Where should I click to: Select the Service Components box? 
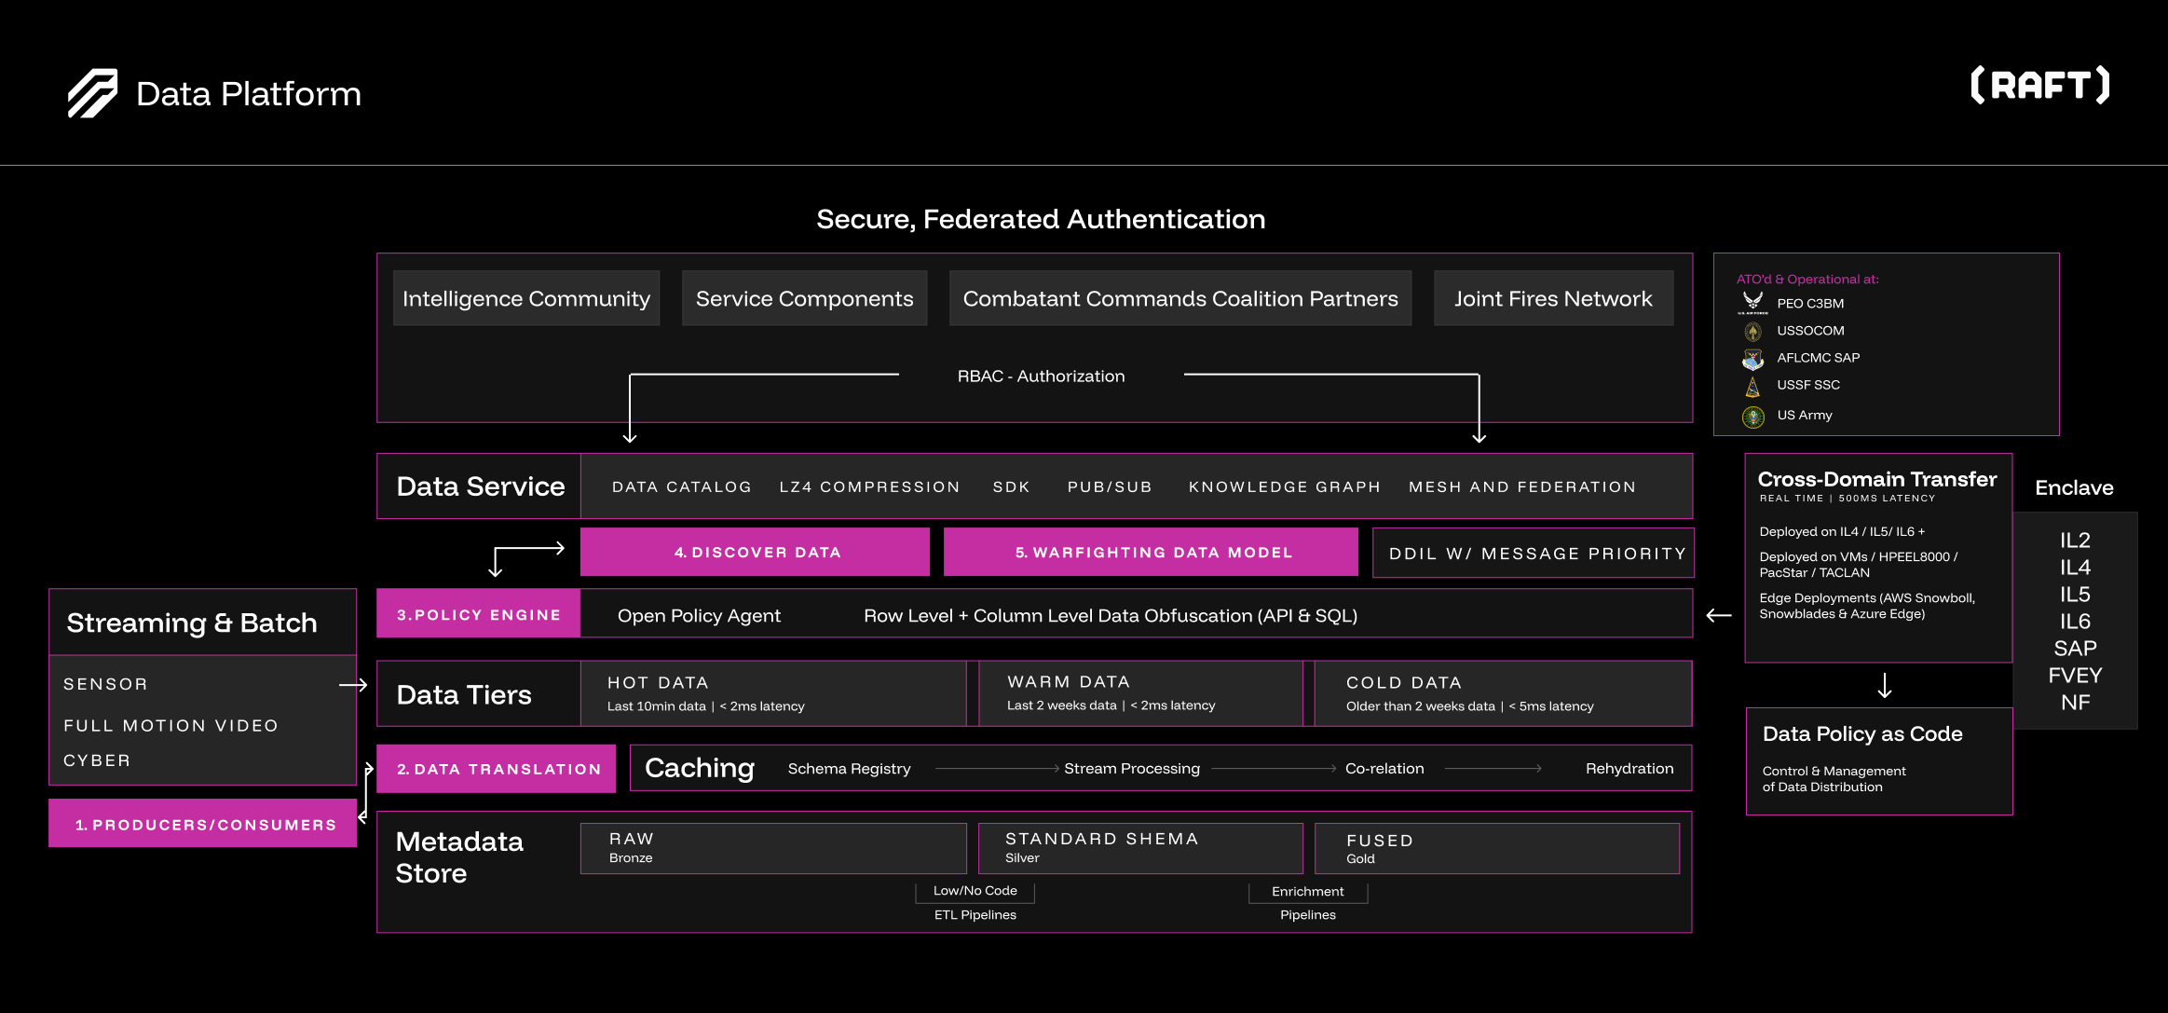804,298
